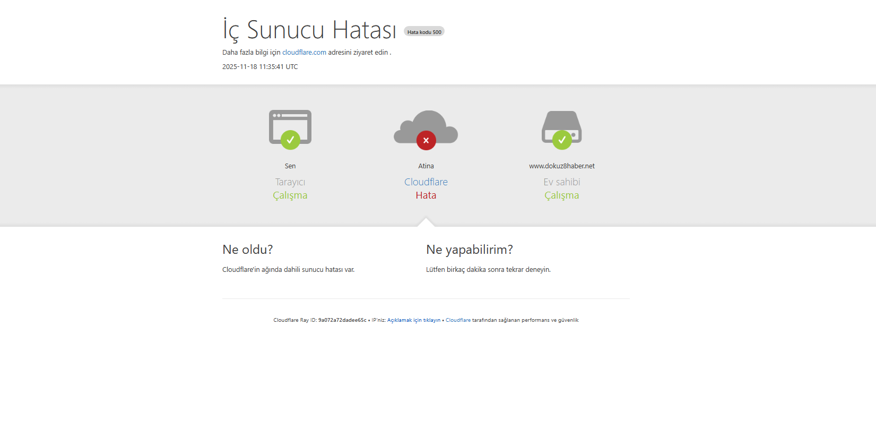Click the Çalışma status under Ev sahibi

tap(561, 195)
